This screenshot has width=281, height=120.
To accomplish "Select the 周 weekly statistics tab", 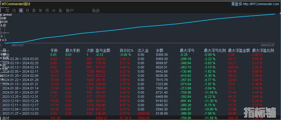I will [x=21, y=10].
